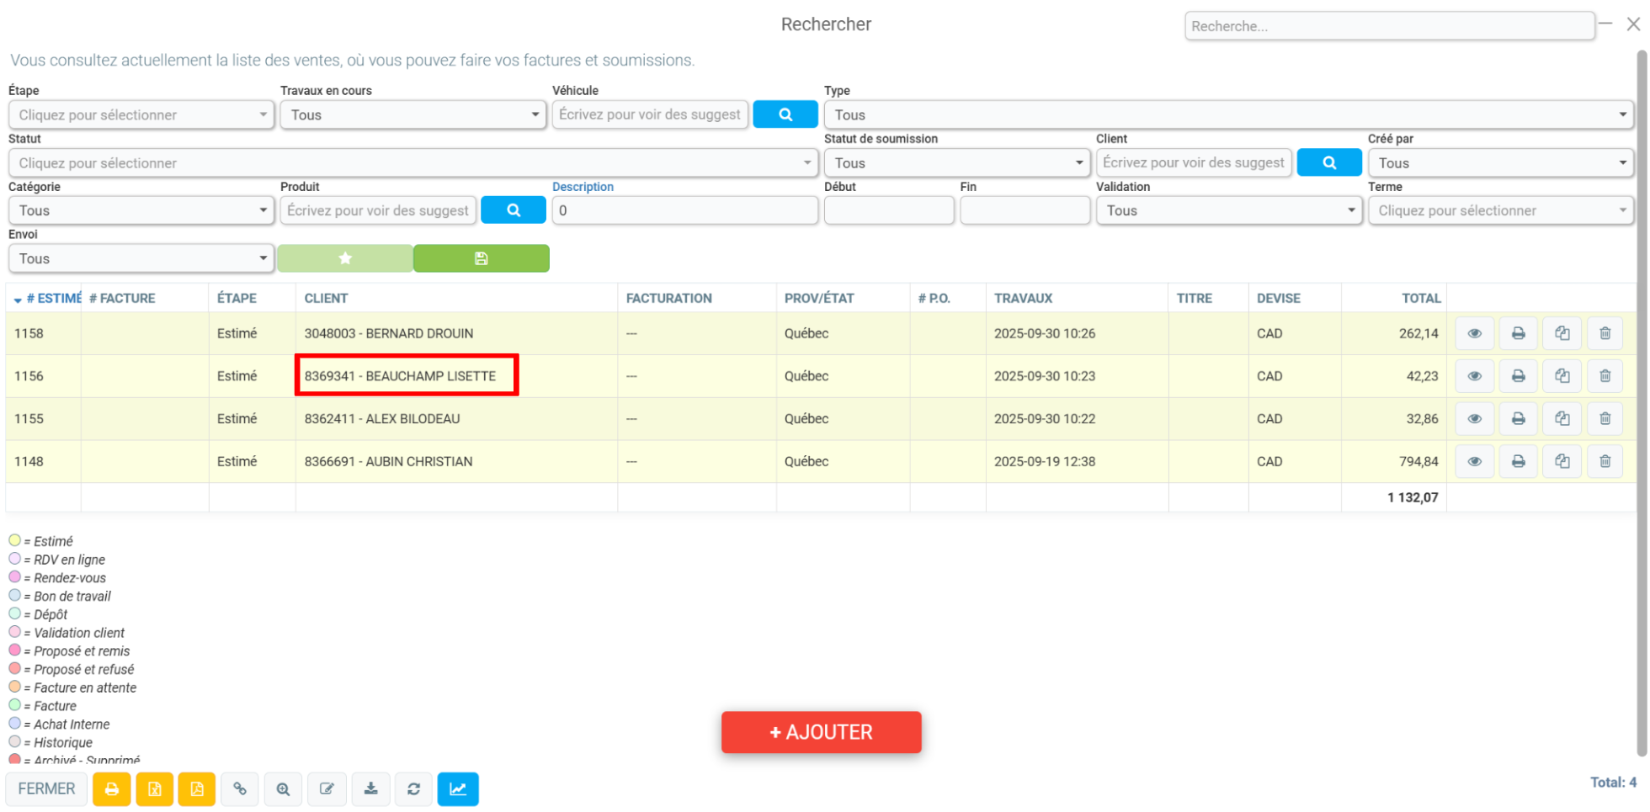Open the Étape dropdown
The height and width of the screenshot is (812, 1650).
[141, 114]
